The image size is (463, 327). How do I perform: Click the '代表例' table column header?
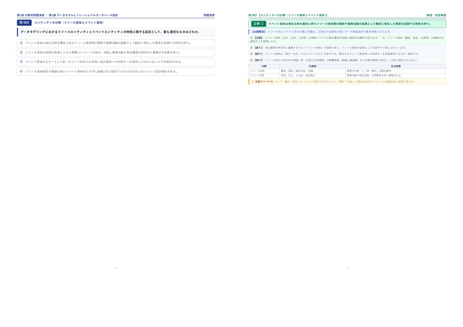[312, 66]
